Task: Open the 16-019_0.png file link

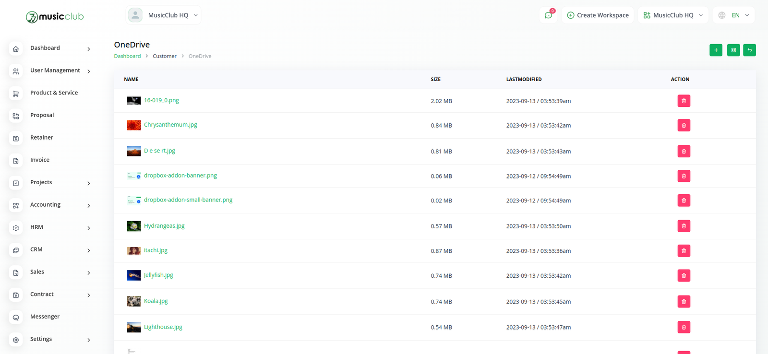Action: pyautogui.click(x=161, y=100)
